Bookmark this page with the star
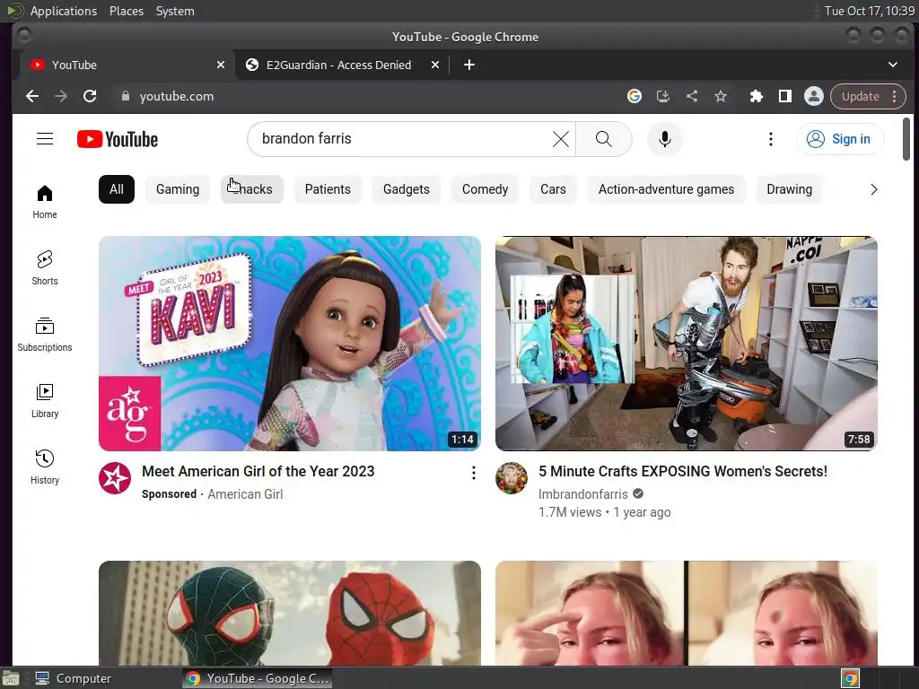This screenshot has height=689, width=919. coord(721,96)
